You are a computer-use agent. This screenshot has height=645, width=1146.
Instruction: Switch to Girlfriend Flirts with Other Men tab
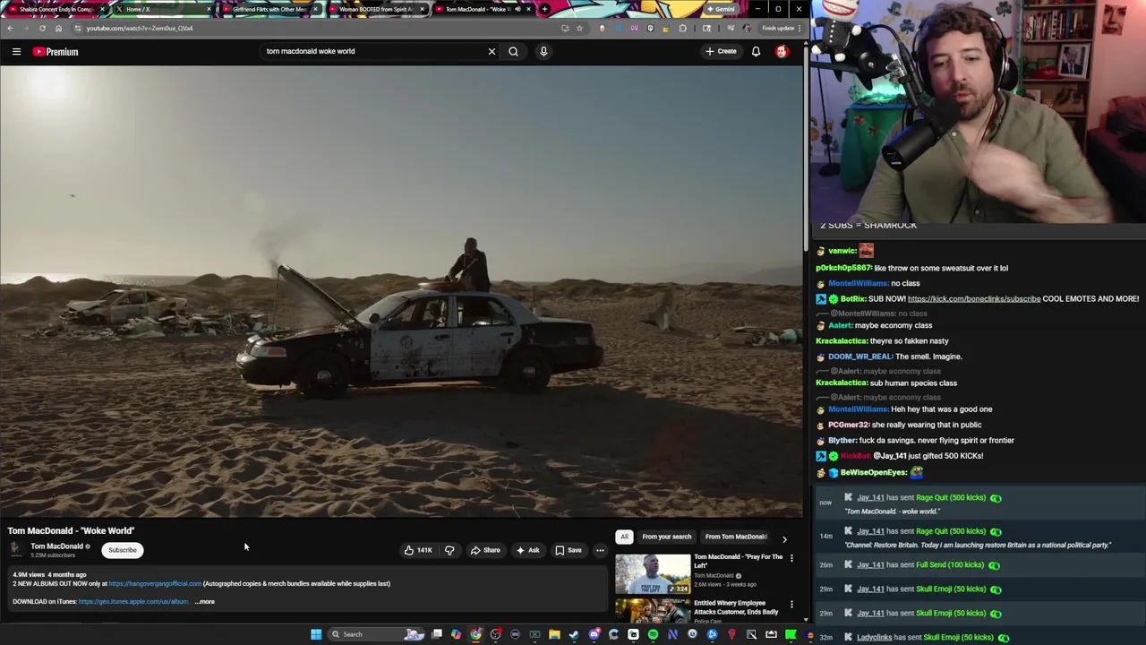pyautogui.click(x=269, y=9)
